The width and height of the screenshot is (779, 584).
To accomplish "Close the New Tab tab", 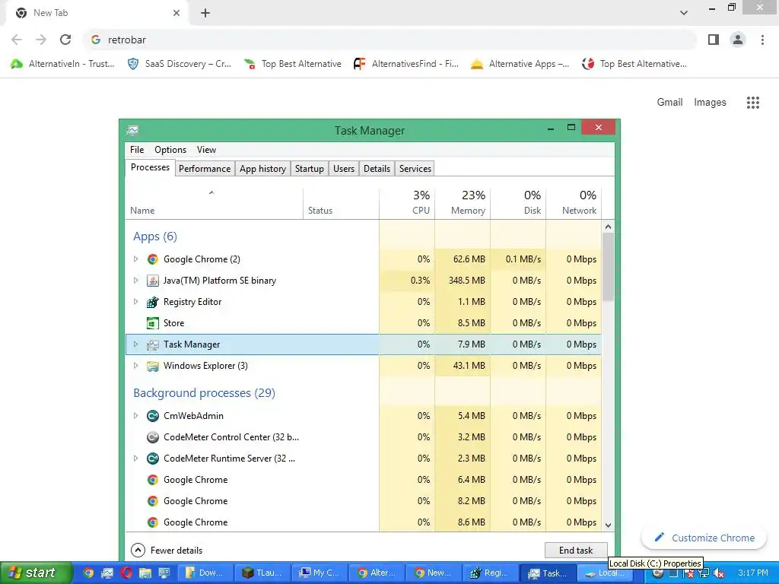I will [176, 13].
